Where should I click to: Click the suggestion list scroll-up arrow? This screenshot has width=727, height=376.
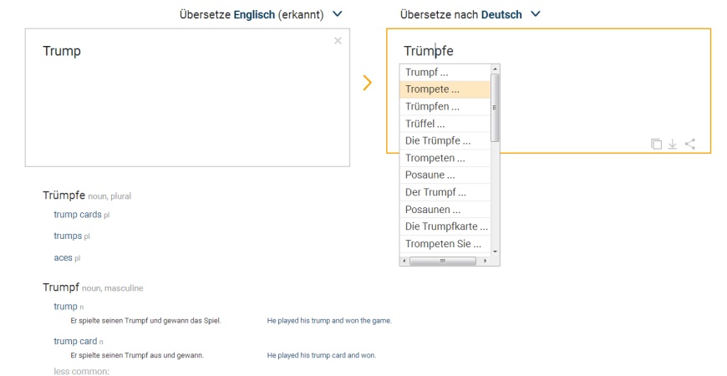(x=495, y=69)
